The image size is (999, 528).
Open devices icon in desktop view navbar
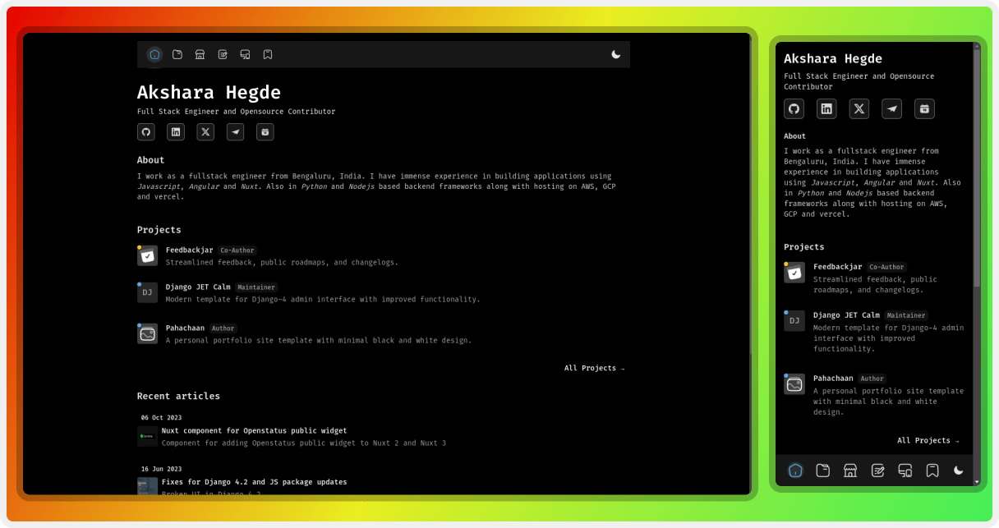tap(245, 54)
